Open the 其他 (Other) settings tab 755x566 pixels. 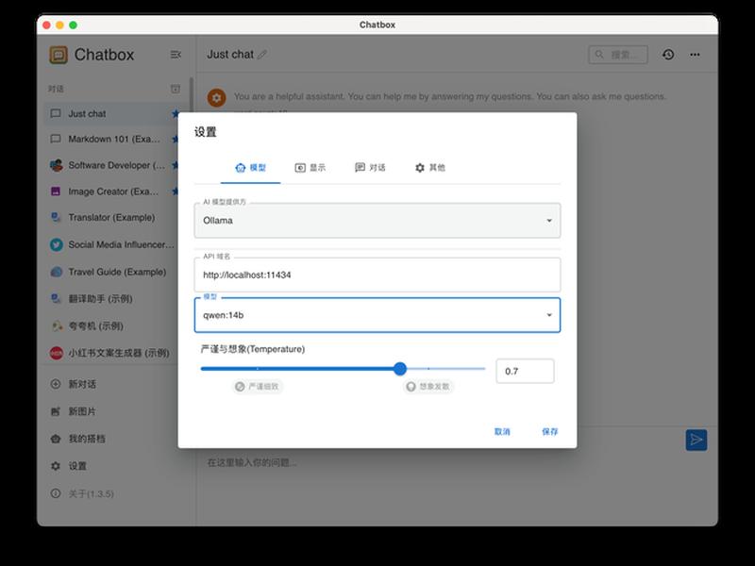click(x=430, y=168)
